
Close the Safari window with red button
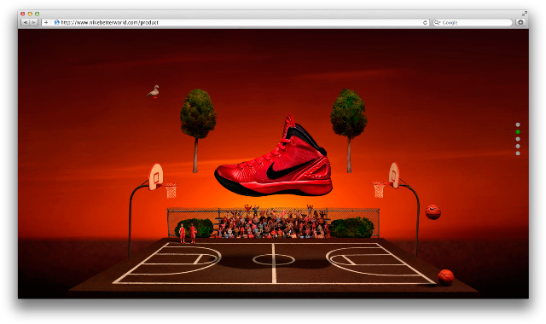[x=23, y=14]
